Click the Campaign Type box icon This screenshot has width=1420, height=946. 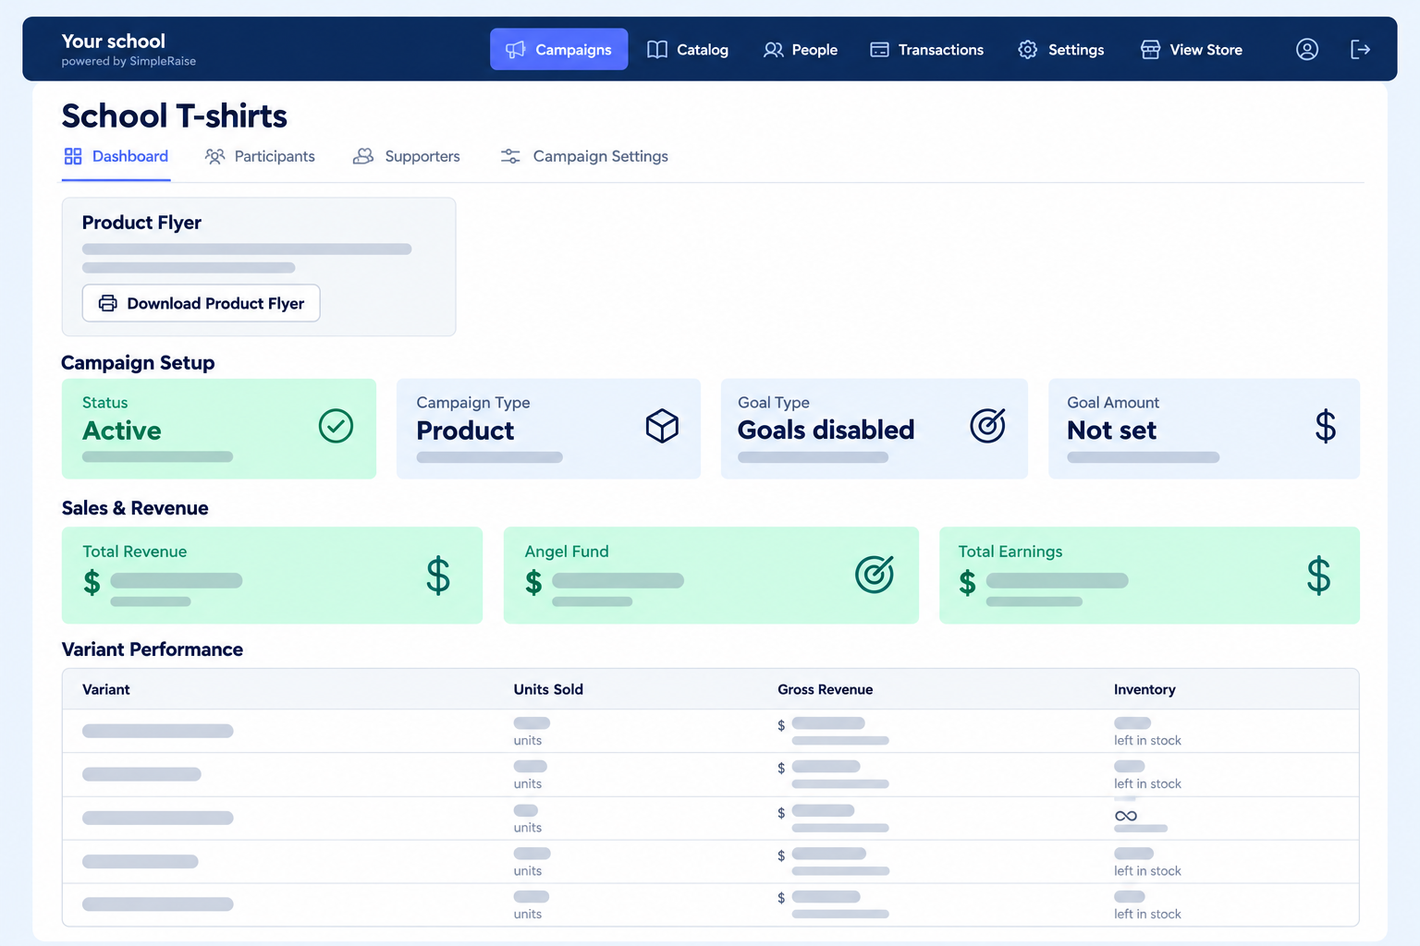tap(662, 426)
